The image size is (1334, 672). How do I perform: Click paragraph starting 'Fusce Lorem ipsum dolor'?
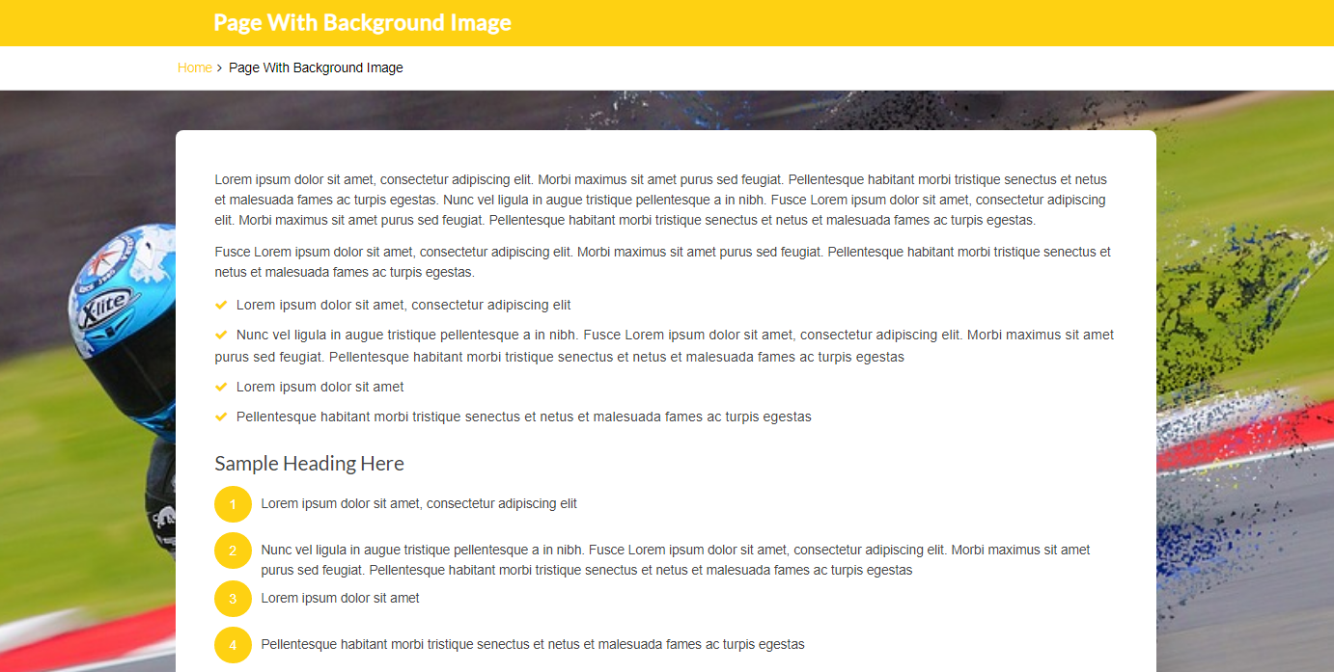(662, 262)
